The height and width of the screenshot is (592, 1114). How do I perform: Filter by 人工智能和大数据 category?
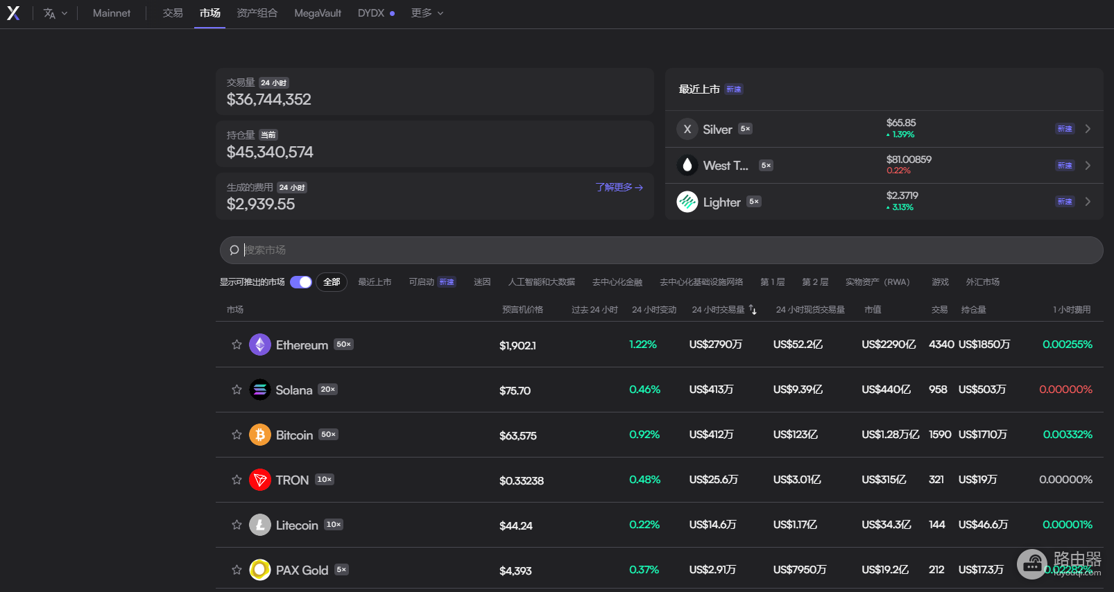coord(542,282)
